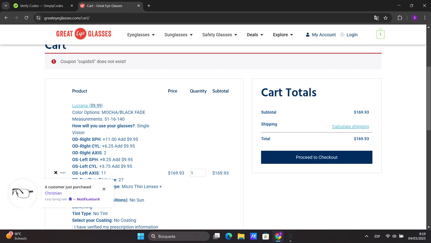The width and height of the screenshot is (431, 243).
Task: Open a new browser tab
Action: 149,6
